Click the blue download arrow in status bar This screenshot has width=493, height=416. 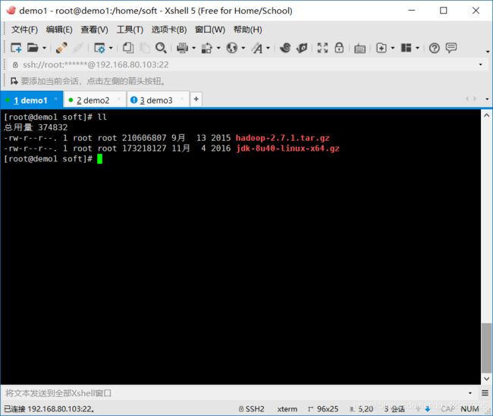[427, 408]
